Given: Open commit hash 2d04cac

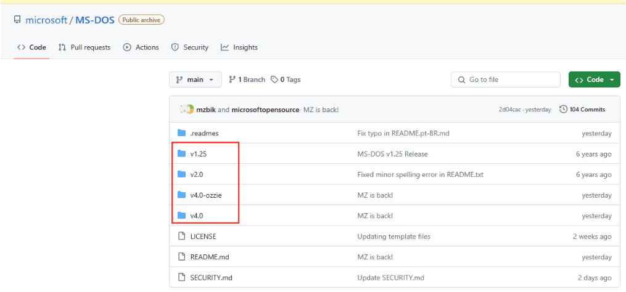Looking at the screenshot, I should (510, 110).
